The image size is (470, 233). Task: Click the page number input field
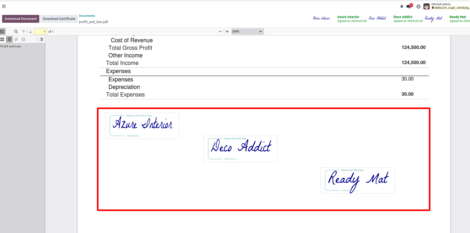point(41,32)
